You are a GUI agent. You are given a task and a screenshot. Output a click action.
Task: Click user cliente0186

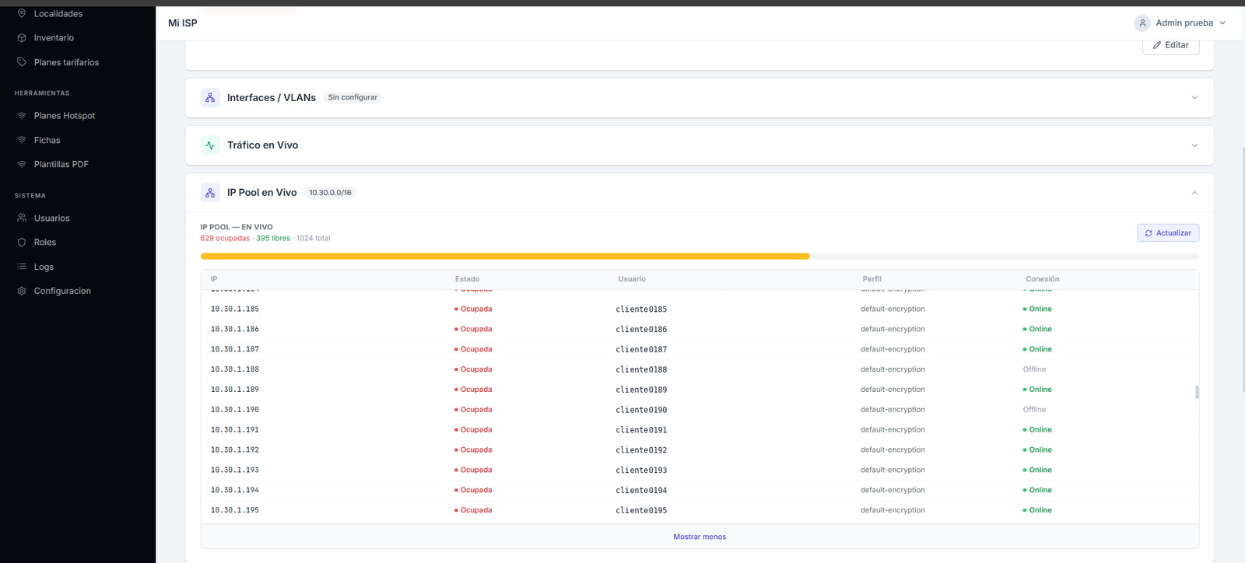pyautogui.click(x=641, y=330)
